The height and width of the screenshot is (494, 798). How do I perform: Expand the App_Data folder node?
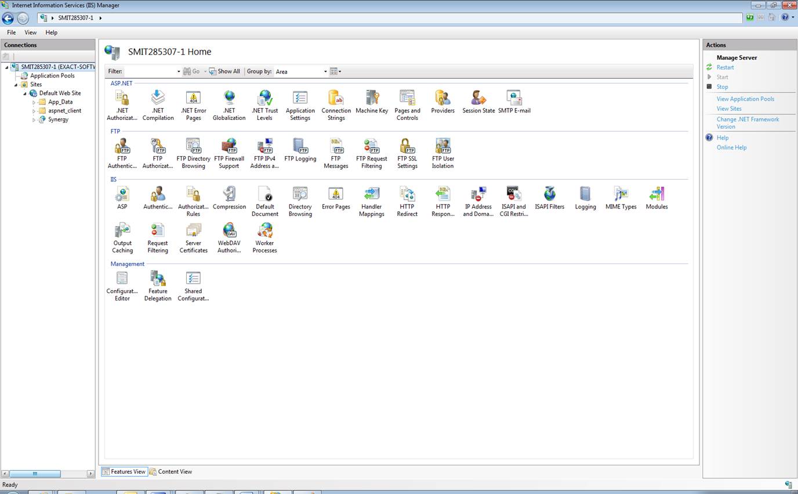(x=34, y=103)
